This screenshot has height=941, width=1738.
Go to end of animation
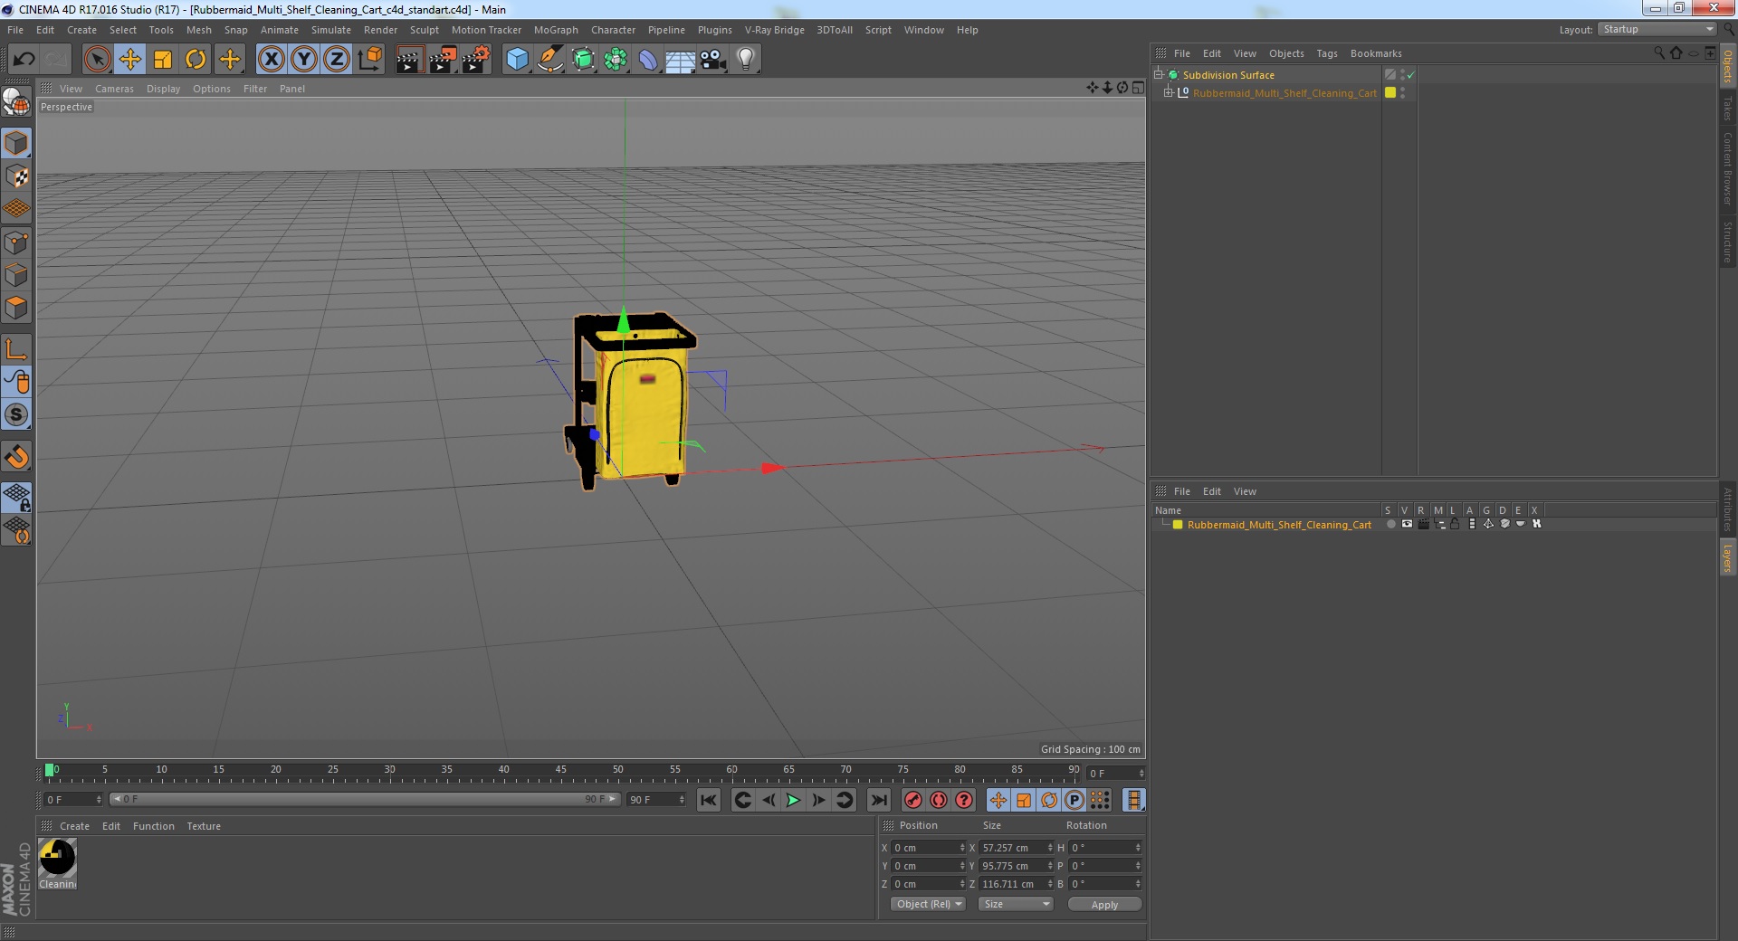(x=878, y=800)
